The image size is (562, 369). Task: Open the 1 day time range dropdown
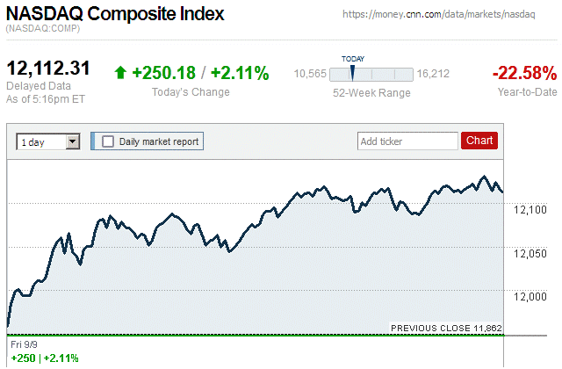pyautogui.click(x=48, y=141)
